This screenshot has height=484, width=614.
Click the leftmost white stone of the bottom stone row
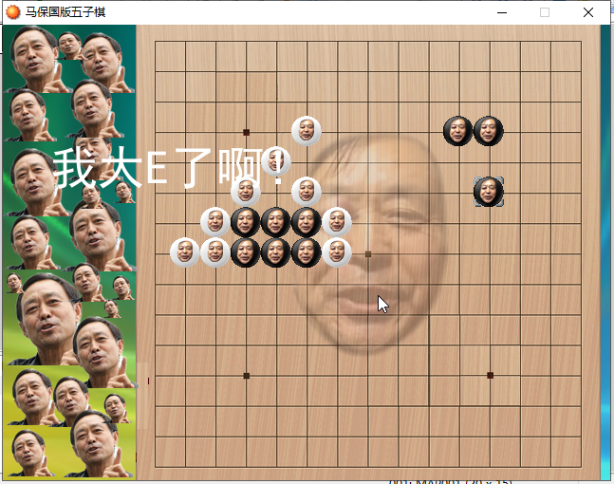point(185,252)
